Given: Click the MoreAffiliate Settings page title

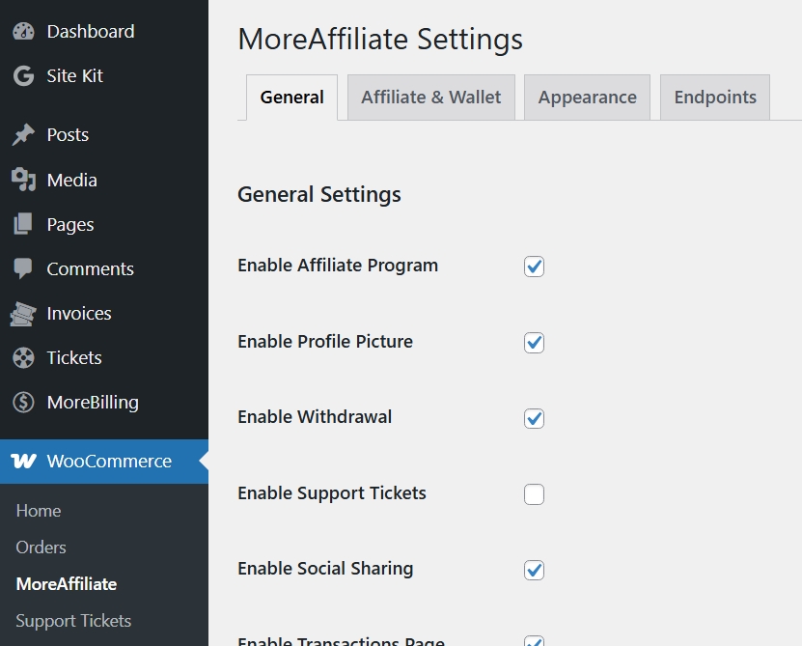Looking at the screenshot, I should click(x=380, y=40).
